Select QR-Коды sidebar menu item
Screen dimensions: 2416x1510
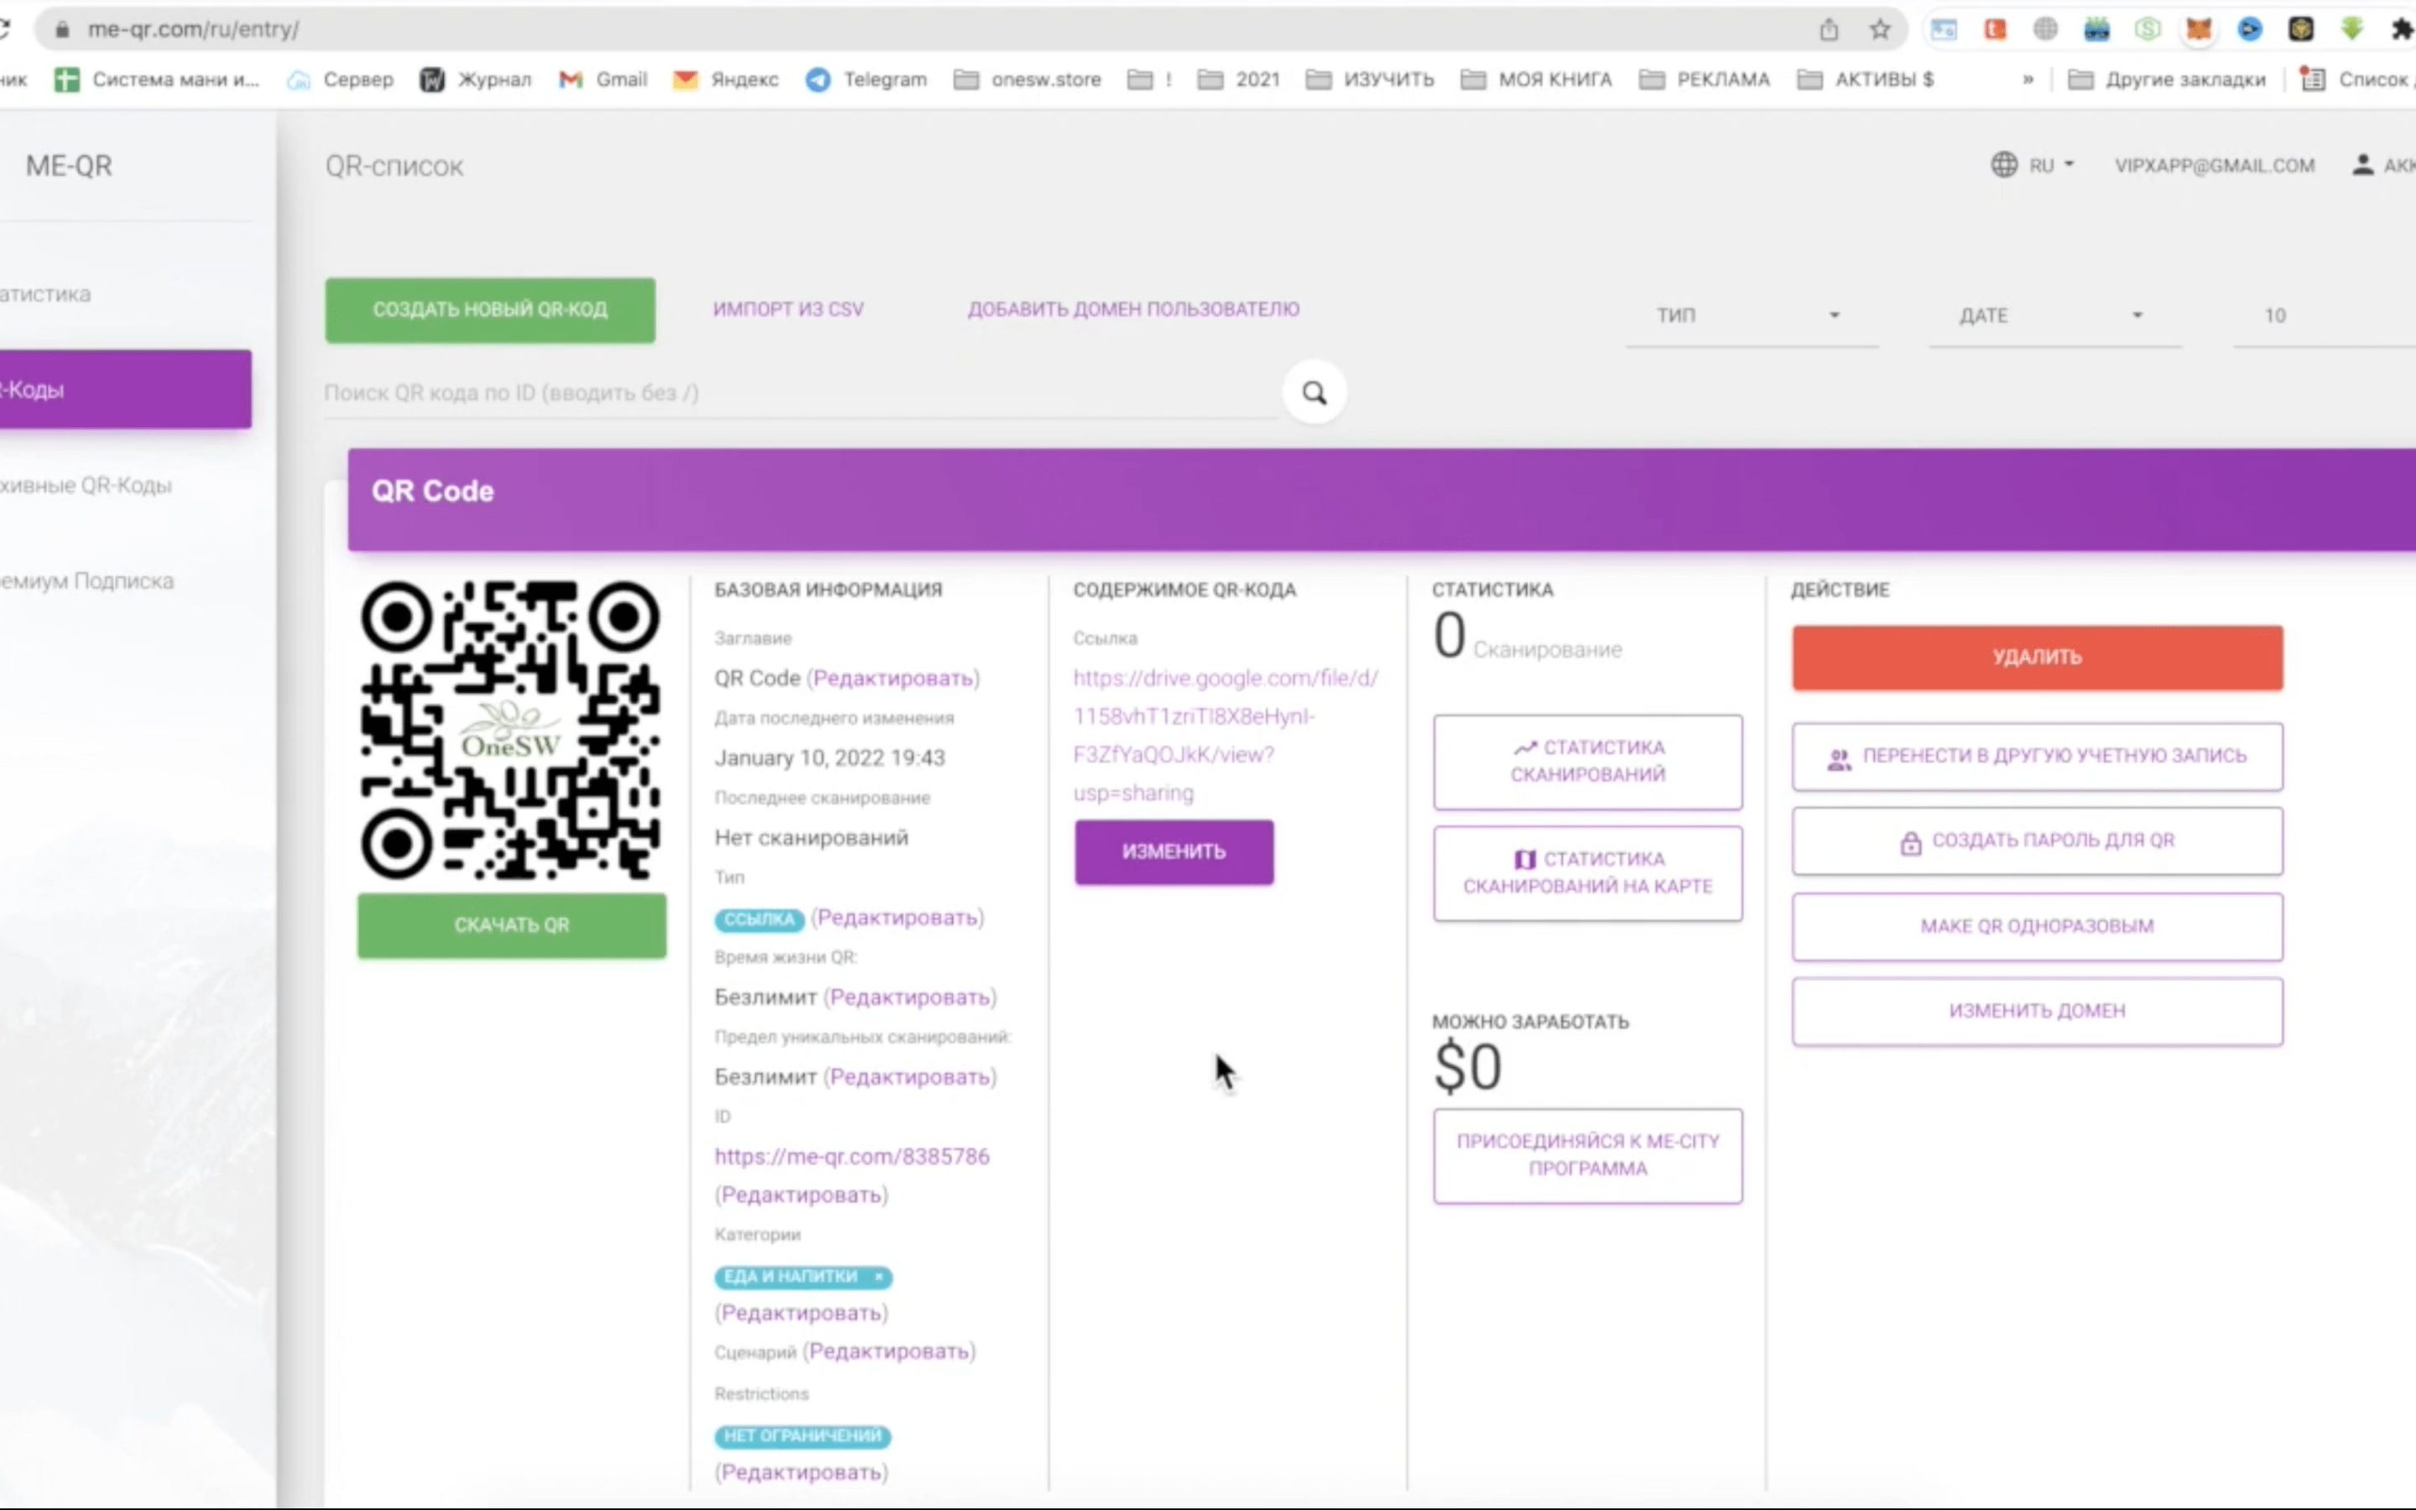coord(125,389)
